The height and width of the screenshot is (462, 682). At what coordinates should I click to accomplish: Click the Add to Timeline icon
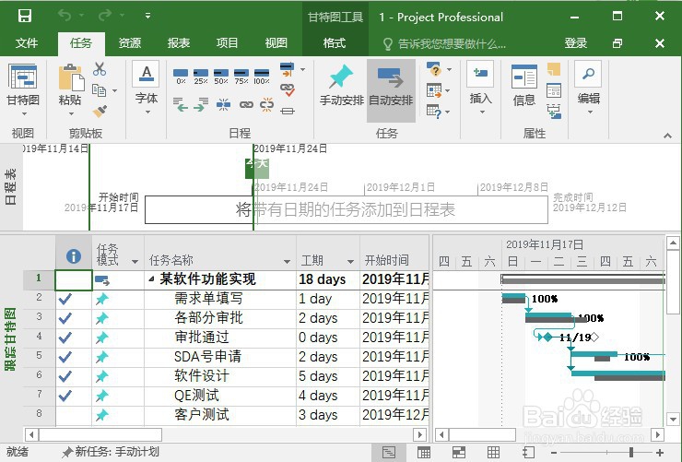[554, 112]
